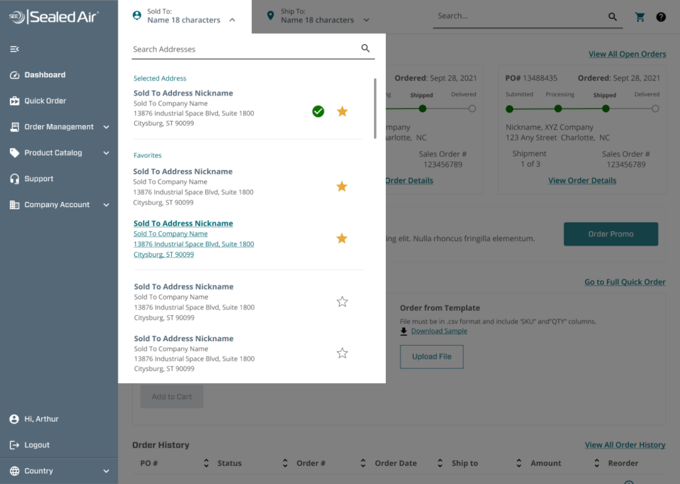Image resolution: width=680 pixels, height=484 pixels.
Task: Open the shopping cart icon
Action: [x=640, y=17]
